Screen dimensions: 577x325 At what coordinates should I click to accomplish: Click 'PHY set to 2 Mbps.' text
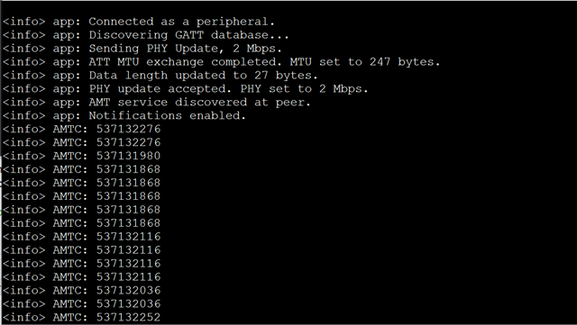click(304, 89)
